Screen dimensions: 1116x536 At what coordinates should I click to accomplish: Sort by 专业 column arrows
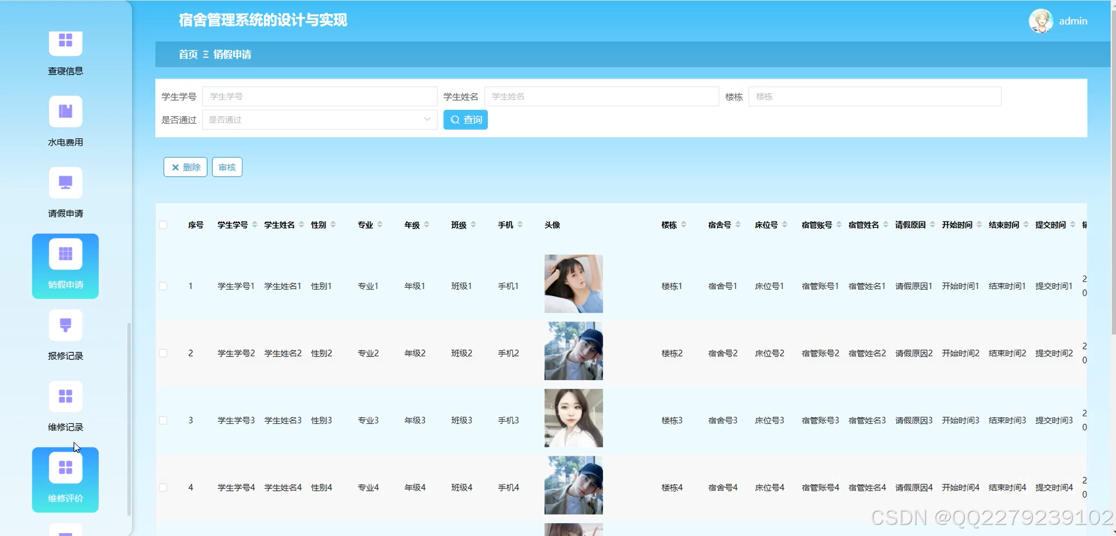[x=380, y=225]
